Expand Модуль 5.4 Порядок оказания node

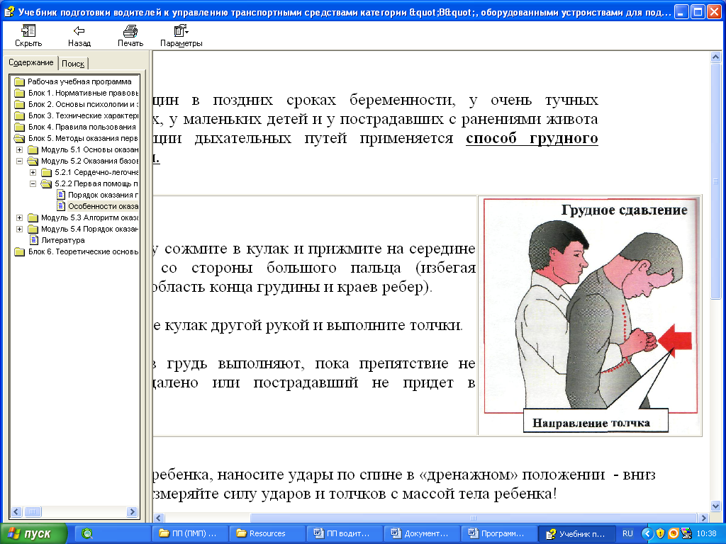point(19,229)
